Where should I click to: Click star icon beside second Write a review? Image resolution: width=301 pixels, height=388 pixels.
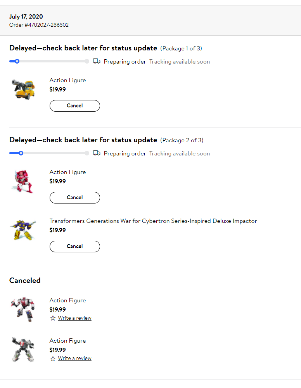point(53,358)
